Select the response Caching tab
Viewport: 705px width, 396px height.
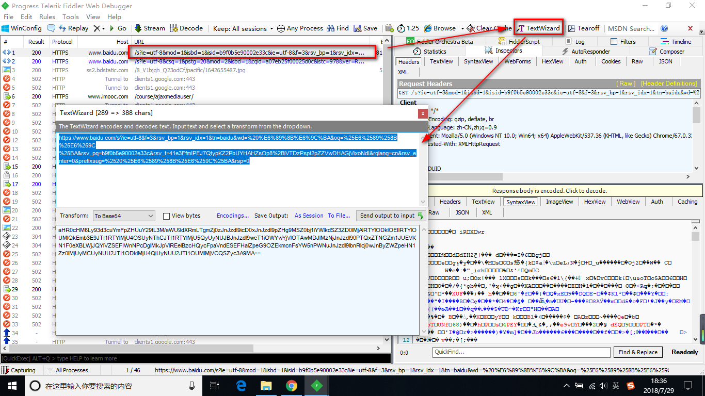pyautogui.click(x=687, y=202)
